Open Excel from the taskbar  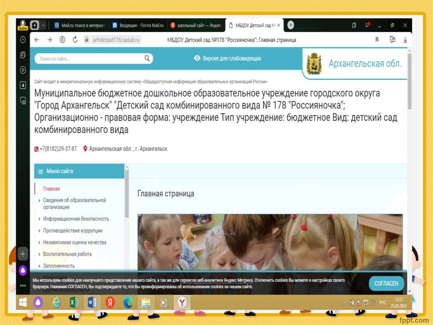[x=74, y=303]
